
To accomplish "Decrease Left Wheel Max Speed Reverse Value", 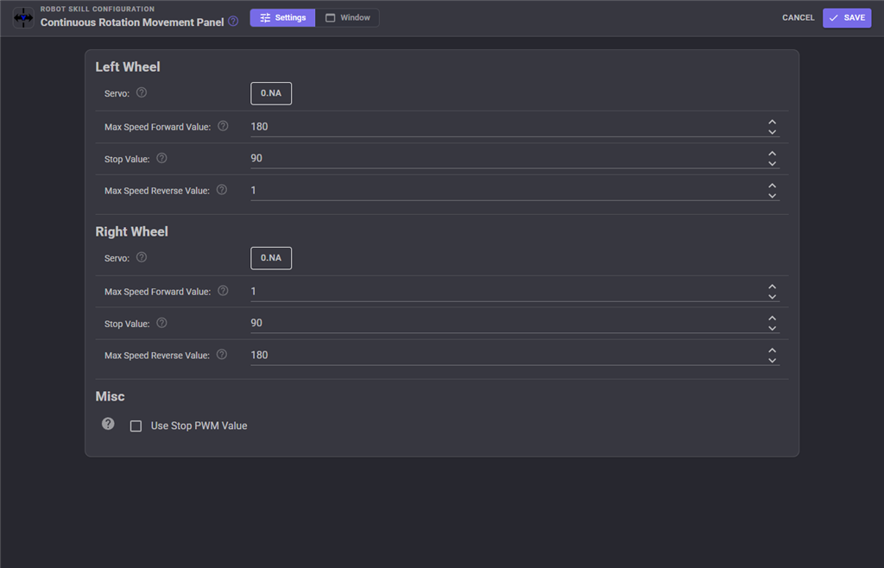I will [773, 196].
